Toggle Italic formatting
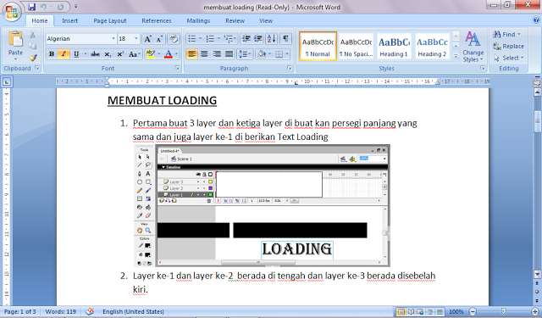This screenshot has width=542, height=318. coord(64,54)
